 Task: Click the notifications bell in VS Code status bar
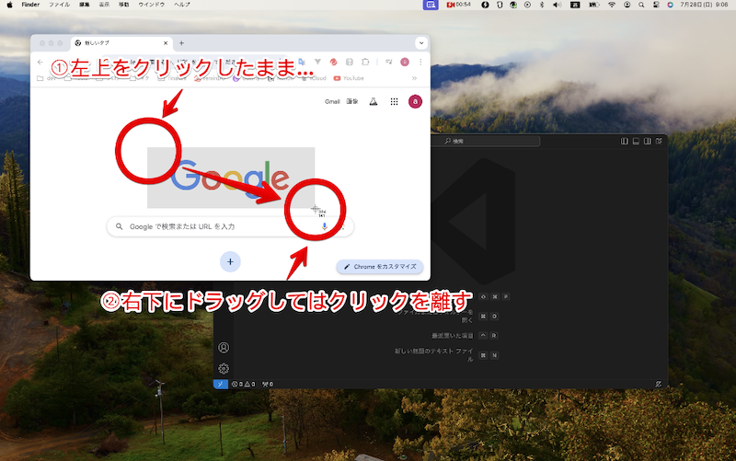pyautogui.click(x=659, y=384)
